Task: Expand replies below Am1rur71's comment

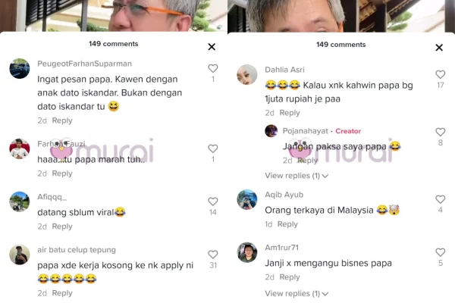Action: [x=297, y=294]
